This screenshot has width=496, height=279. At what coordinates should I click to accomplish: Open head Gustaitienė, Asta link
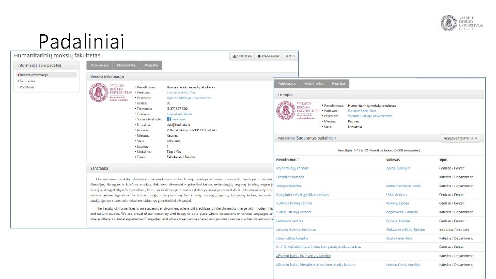[399, 238]
